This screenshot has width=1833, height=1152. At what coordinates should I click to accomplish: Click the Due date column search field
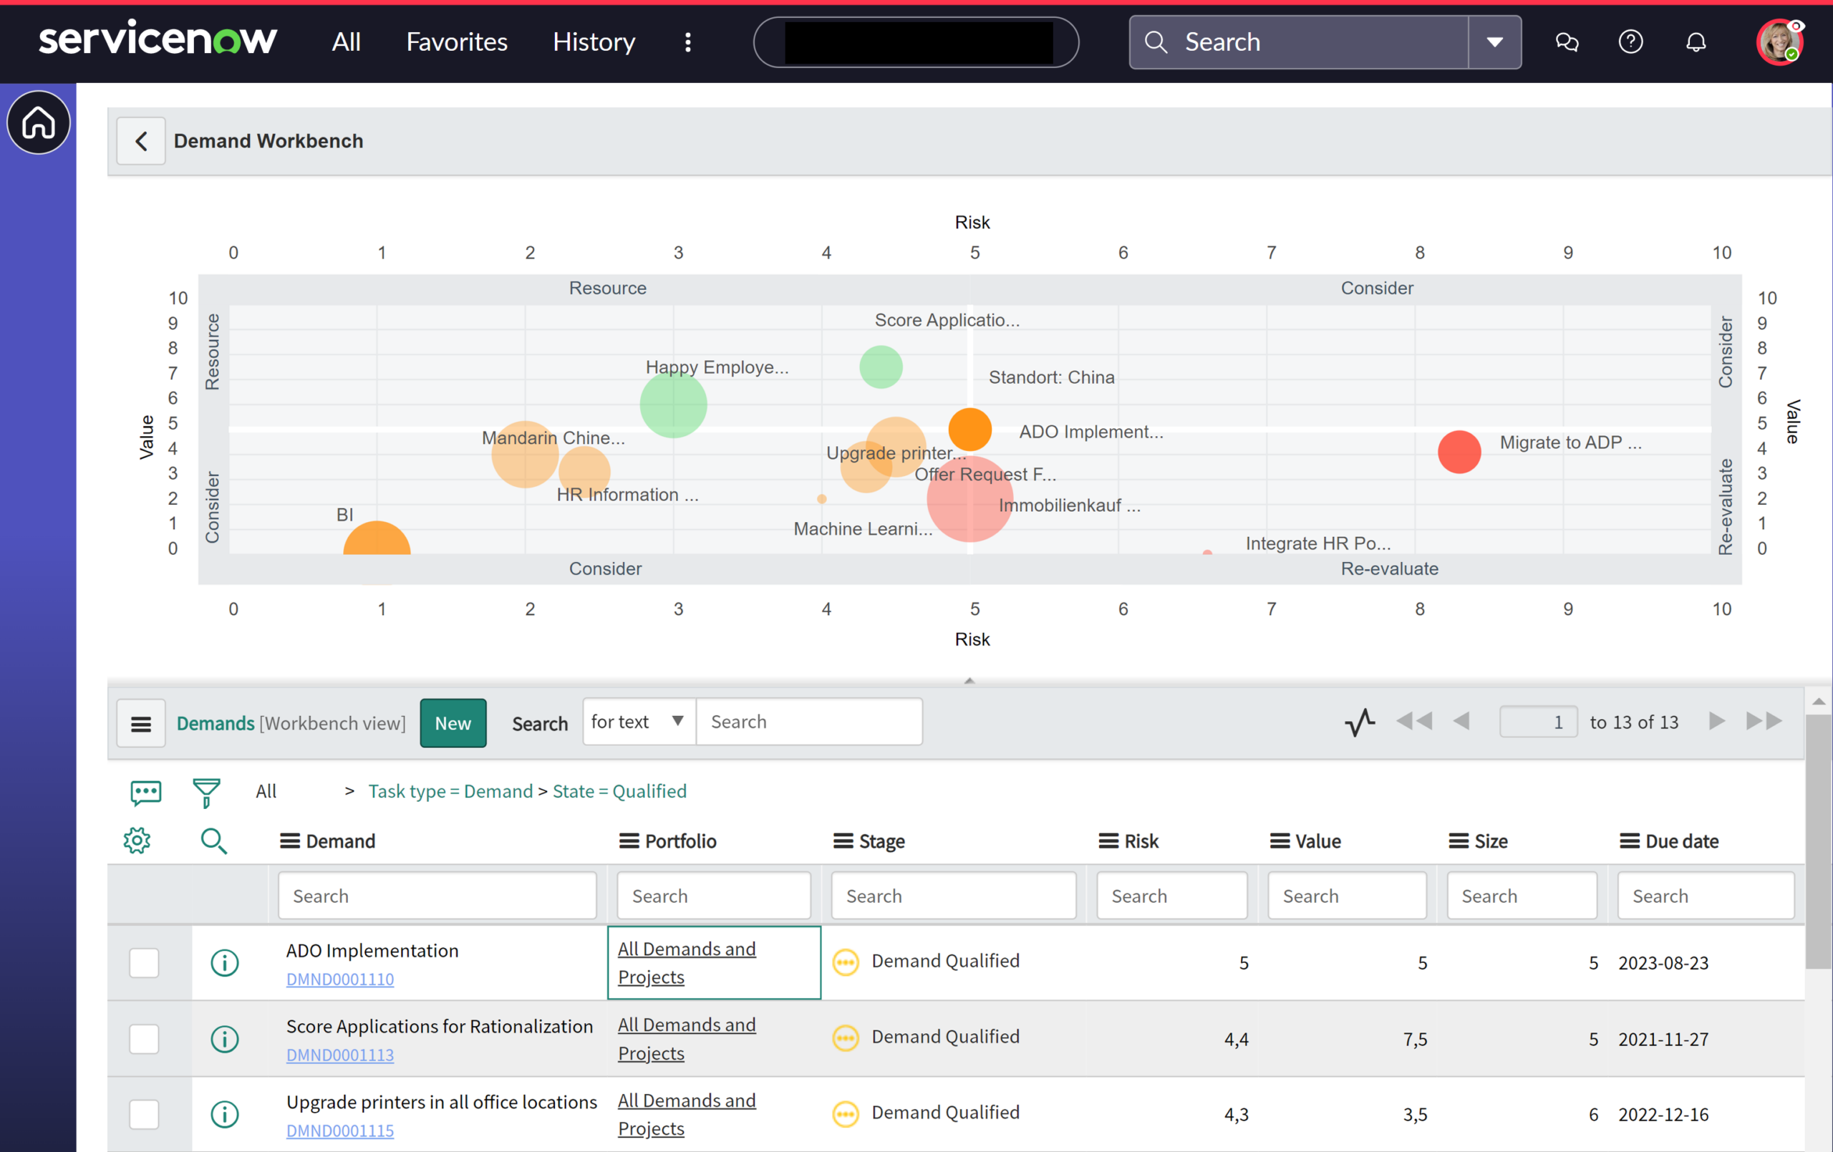pos(1705,896)
